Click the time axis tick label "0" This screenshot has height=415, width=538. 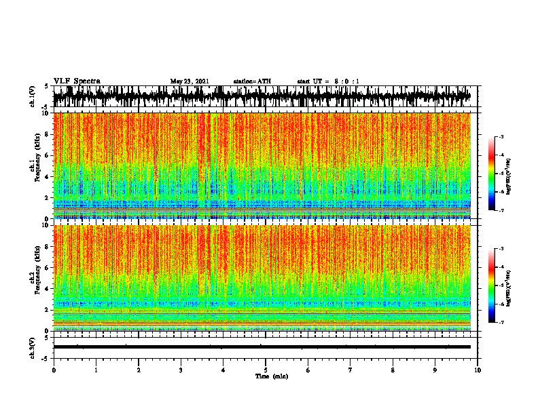(54, 370)
